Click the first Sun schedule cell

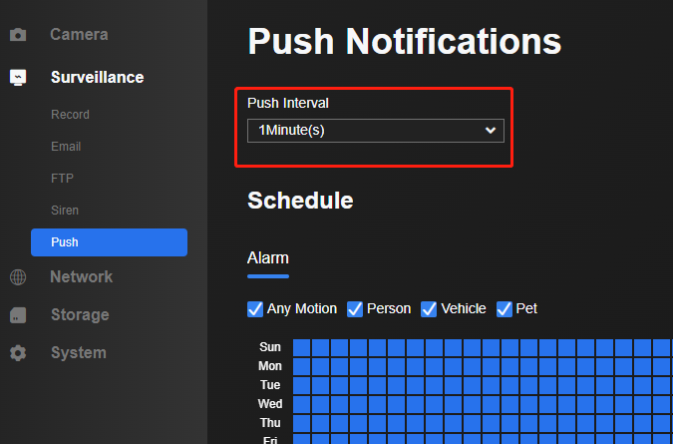(x=302, y=347)
